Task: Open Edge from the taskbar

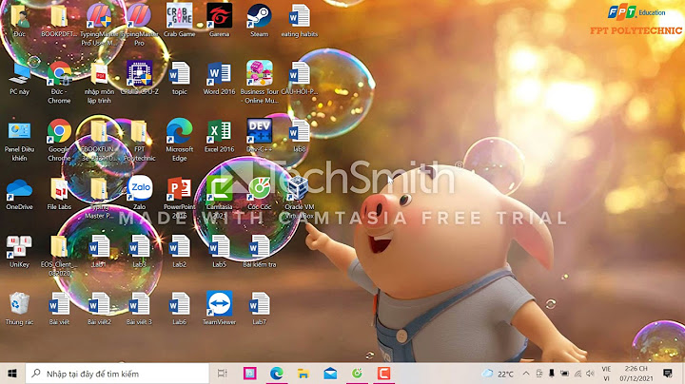Action: click(276, 374)
